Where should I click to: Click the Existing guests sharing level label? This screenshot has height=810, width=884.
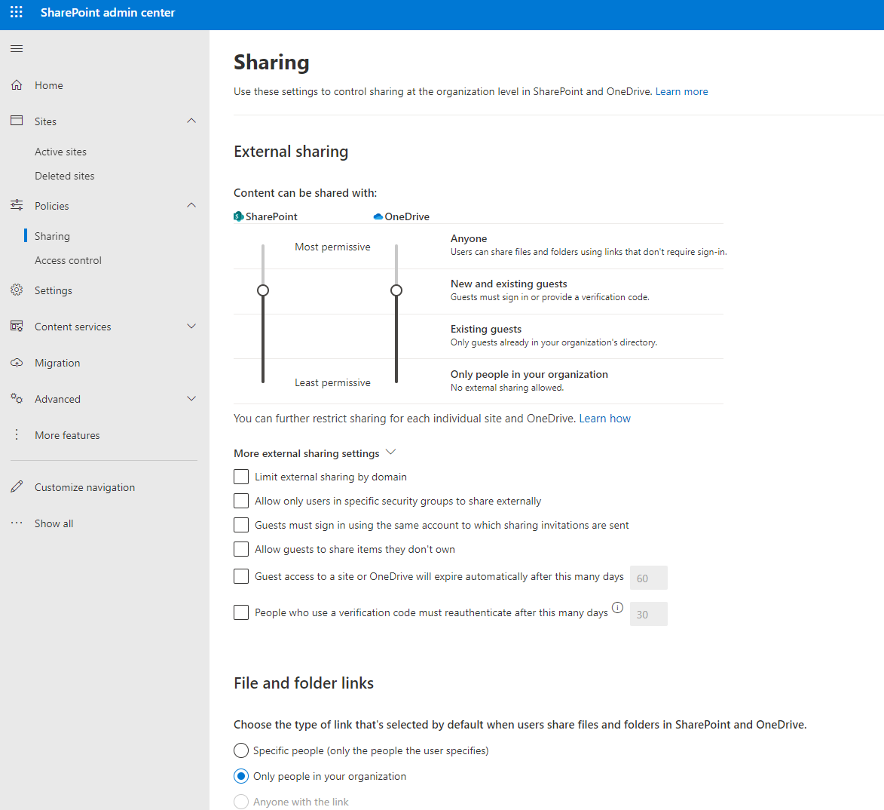point(486,329)
